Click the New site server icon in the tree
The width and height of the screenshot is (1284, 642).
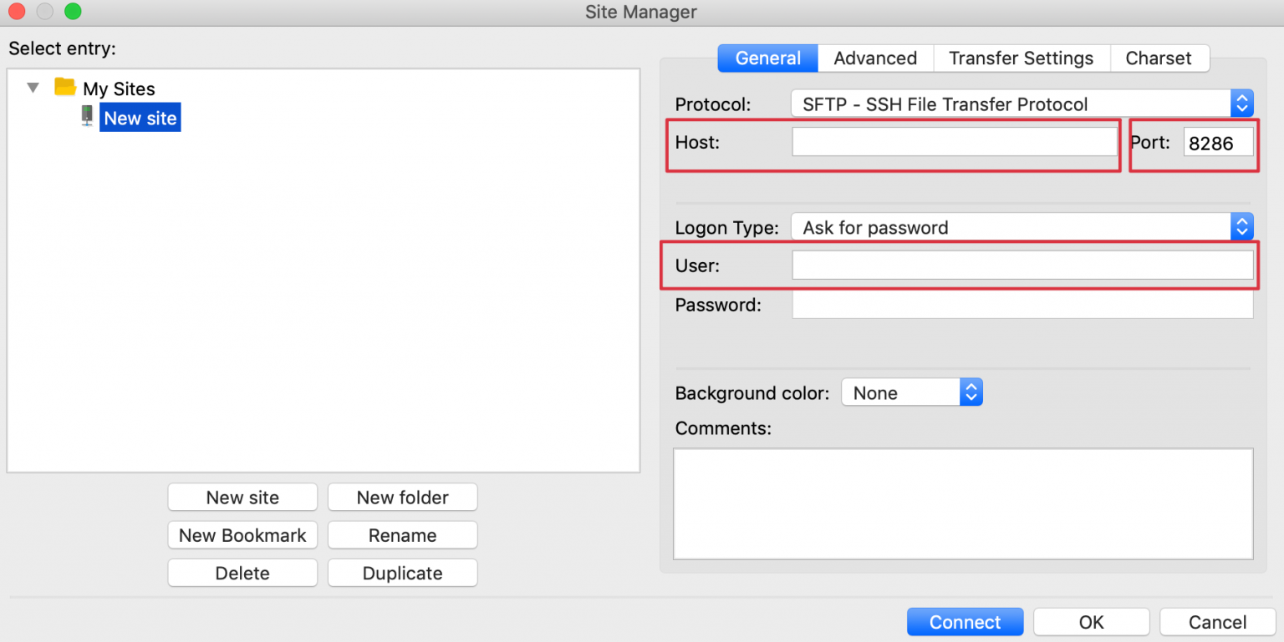[87, 116]
